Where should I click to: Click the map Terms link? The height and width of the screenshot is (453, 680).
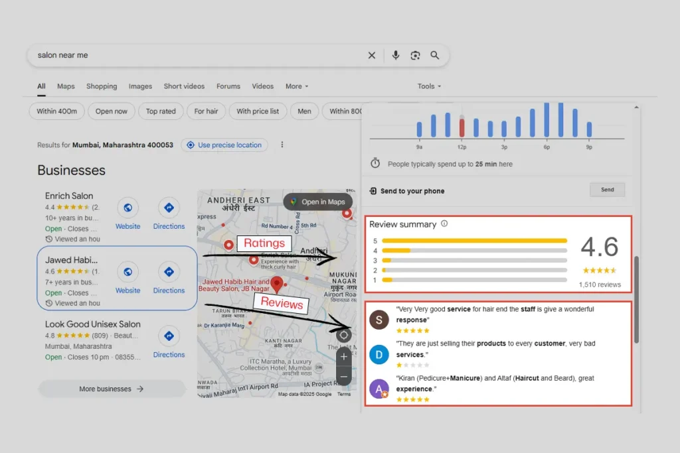(x=344, y=394)
